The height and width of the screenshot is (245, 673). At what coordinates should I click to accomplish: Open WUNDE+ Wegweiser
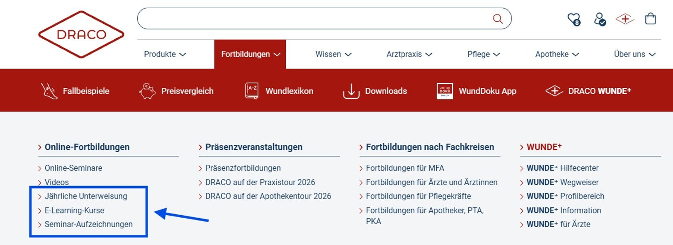562,182
